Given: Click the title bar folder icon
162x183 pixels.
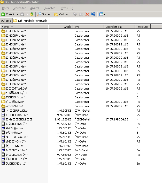Looking at the screenshot, I should click(2, 2).
